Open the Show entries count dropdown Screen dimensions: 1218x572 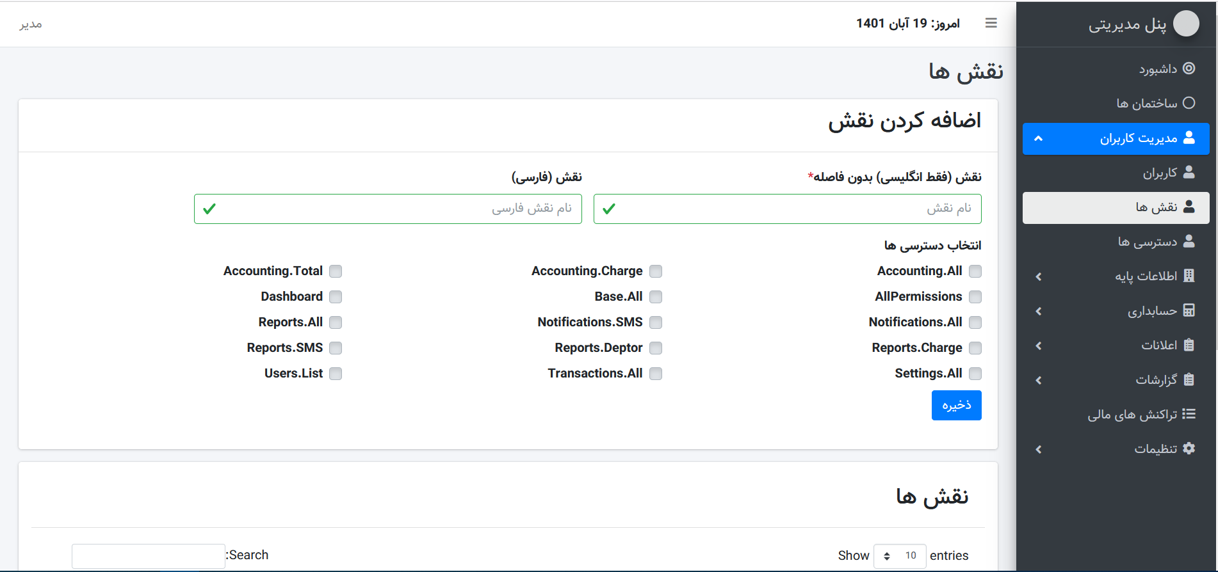tap(899, 555)
